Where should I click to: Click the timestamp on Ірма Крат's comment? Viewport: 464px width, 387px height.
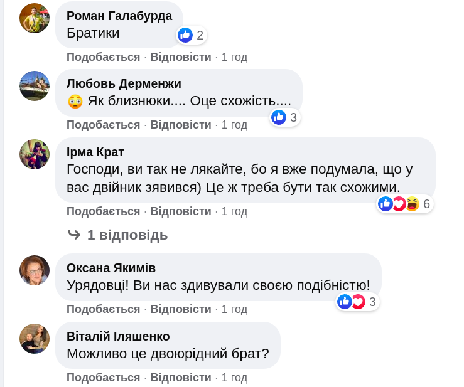click(234, 211)
